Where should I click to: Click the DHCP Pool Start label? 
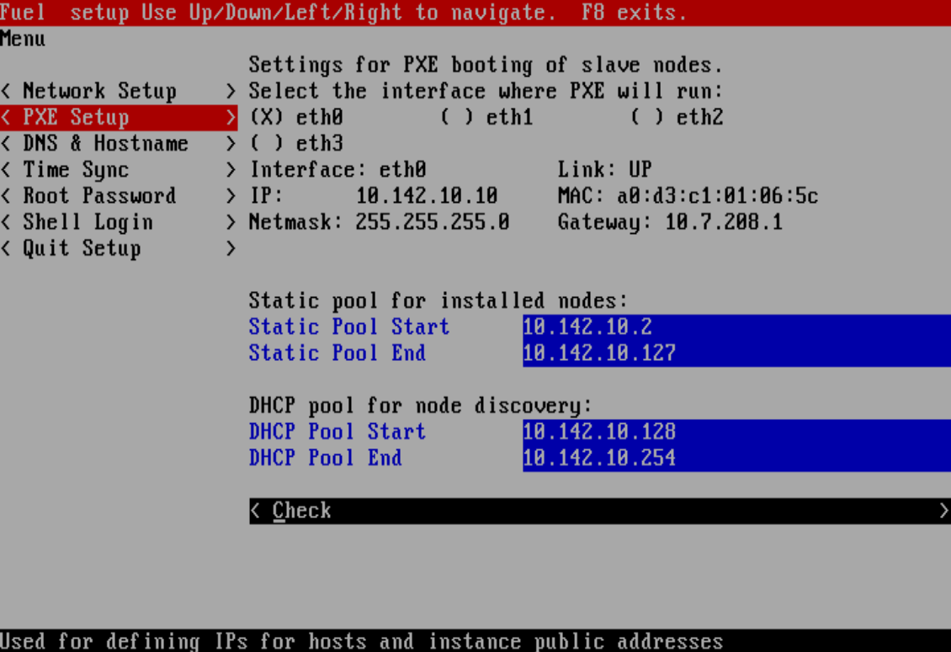pyautogui.click(x=337, y=432)
